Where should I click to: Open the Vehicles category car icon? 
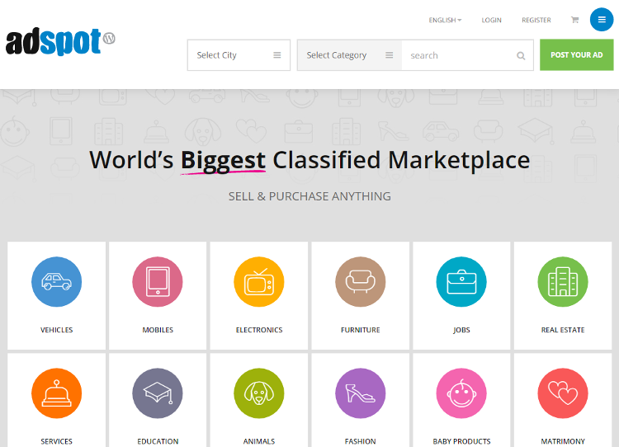point(56,282)
